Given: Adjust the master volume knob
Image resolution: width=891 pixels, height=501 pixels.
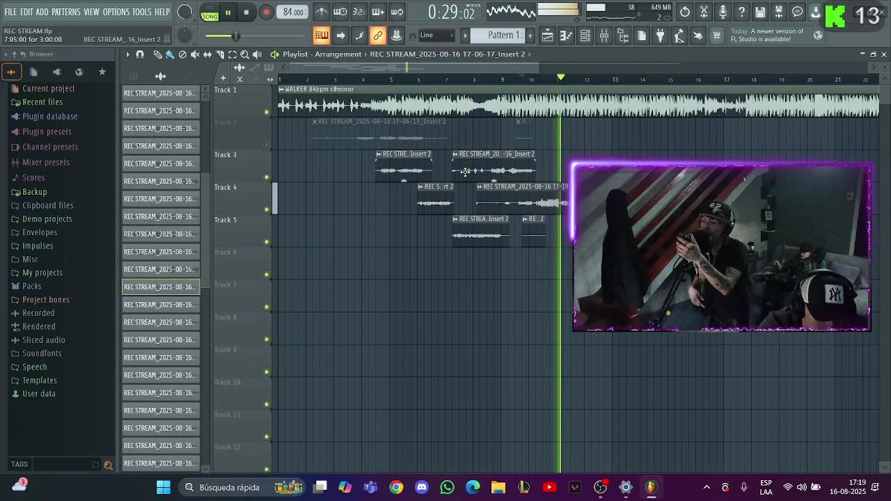Looking at the screenshot, I should tap(185, 12).
